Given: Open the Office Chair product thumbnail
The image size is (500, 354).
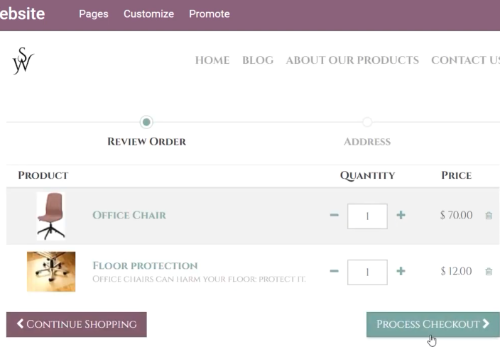Looking at the screenshot, I should pyautogui.click(x=51, y=216).
